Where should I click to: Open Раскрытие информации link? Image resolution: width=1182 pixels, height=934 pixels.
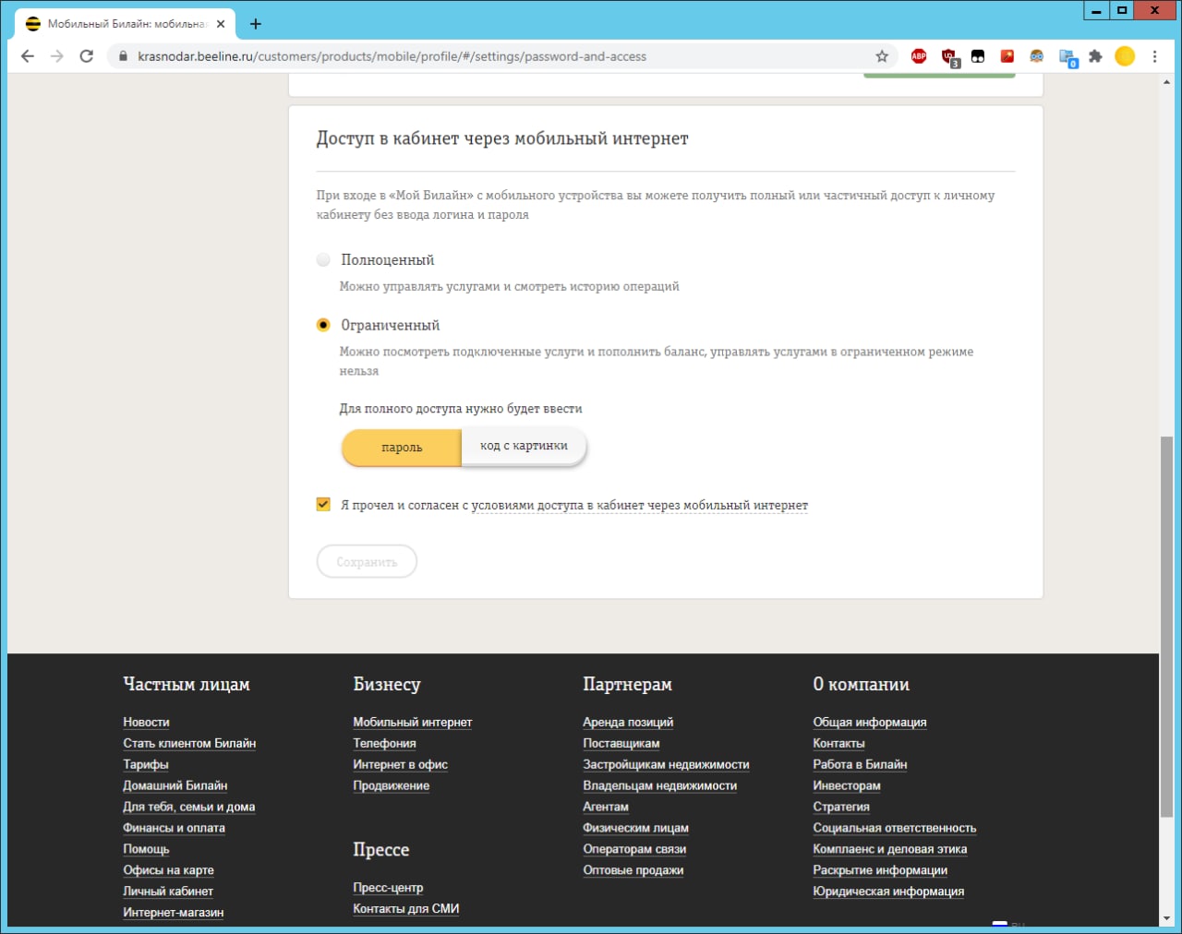point(880,870)
